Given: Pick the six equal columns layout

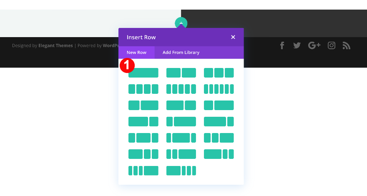Looking at the screenshot, I should (x=219, y=89).
